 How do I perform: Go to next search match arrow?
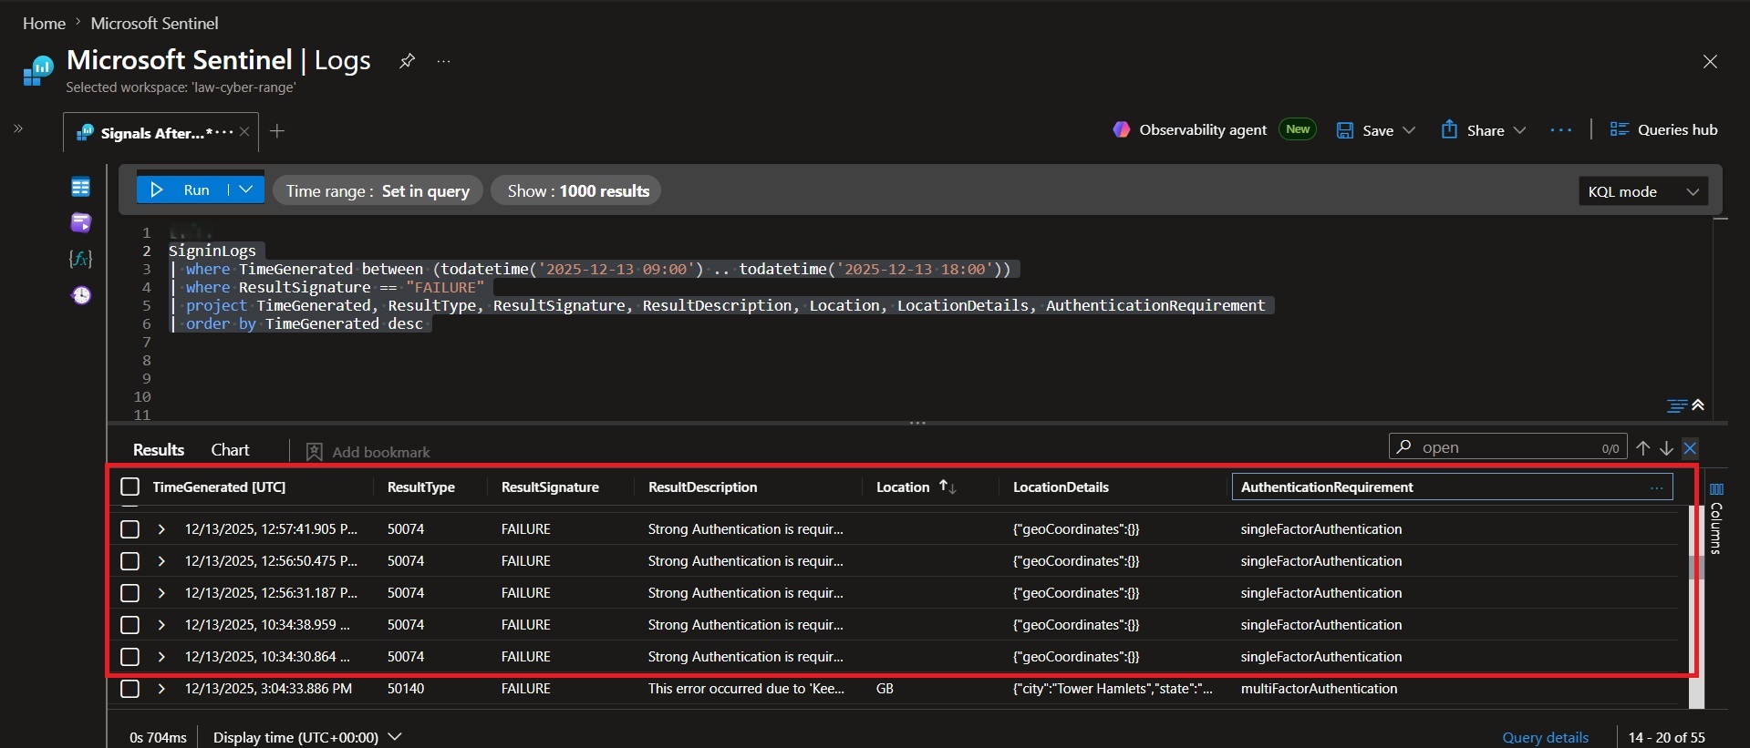click(1666, 447)
